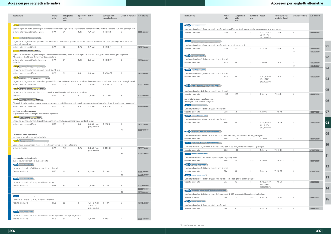This screenshot has height=234, width=331.
Task: Open chapter tab 15
Action: (328, 199)
